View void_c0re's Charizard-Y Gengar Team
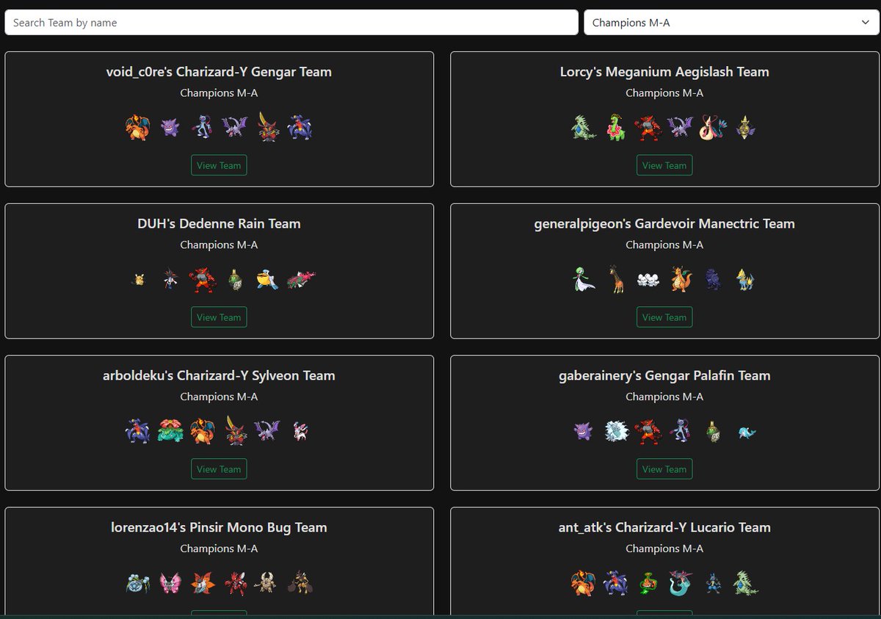This screenshot has width=881, height=619. [219, 165]
